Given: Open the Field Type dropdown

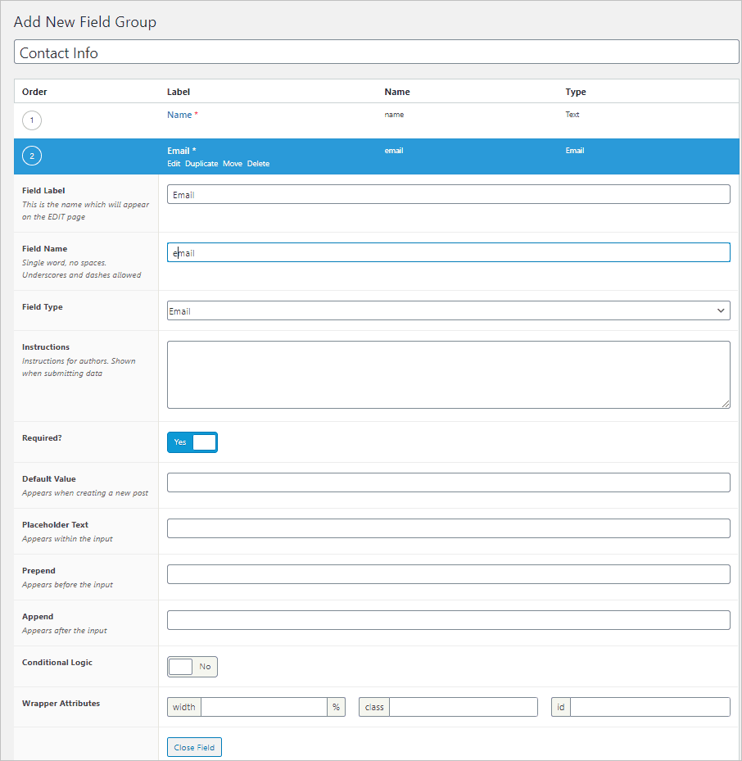Looking at the screenshot, I should click(x=448, y=310).
